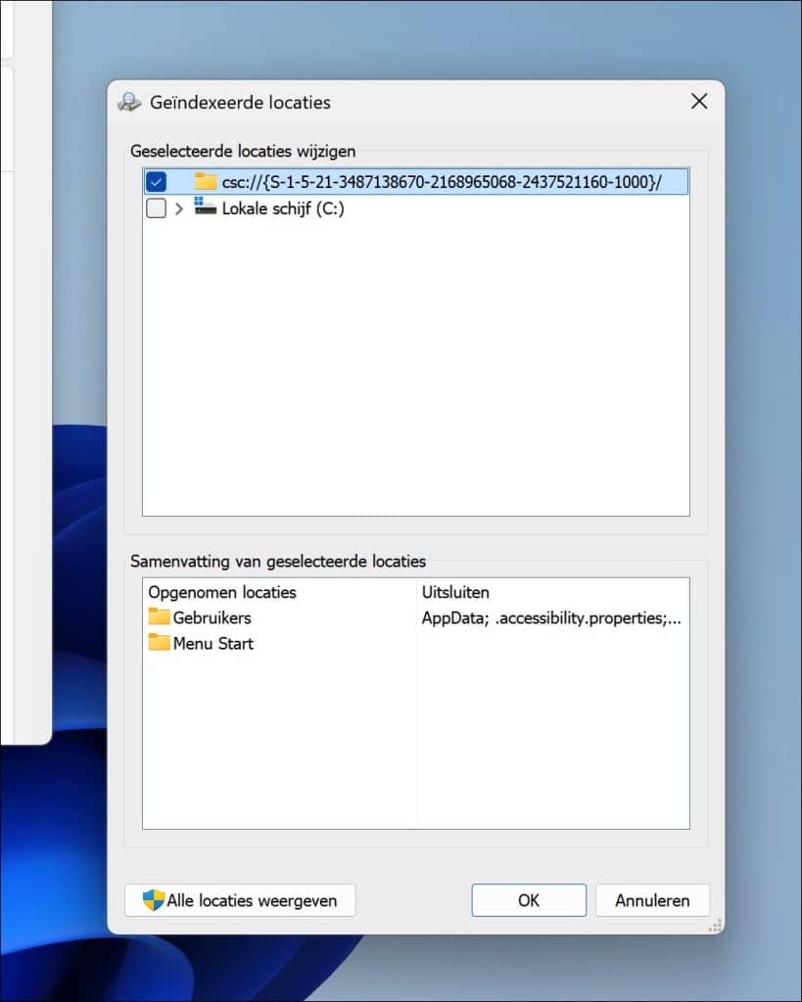Click the Annuleren button
The width and height of the screenshot is (802, 1002).
652,900
